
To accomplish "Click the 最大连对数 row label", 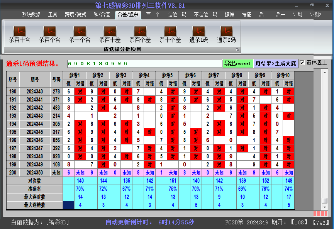I will [34, 197].
